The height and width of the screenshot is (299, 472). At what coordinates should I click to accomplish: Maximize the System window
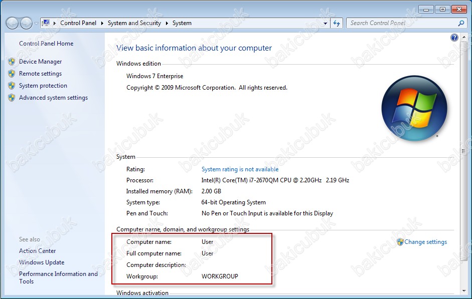pyautogui.click(x=442, y=10)
